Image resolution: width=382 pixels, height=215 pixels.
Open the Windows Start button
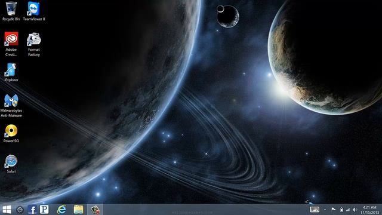tap(7, 210)
